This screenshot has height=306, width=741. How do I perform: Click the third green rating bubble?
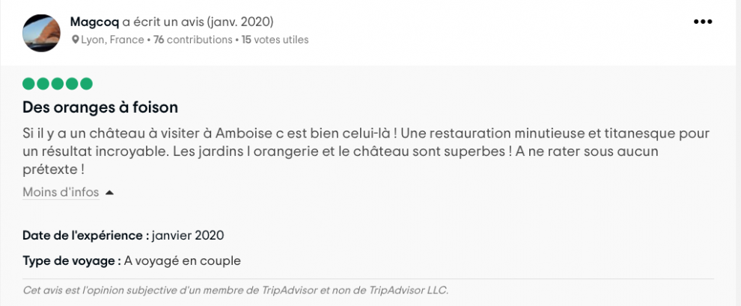58,84
